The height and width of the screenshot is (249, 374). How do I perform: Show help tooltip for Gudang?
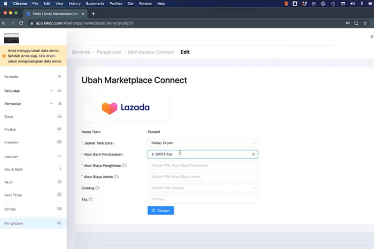97,188
